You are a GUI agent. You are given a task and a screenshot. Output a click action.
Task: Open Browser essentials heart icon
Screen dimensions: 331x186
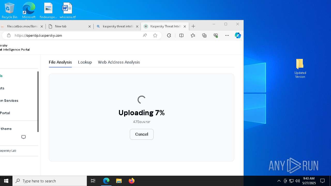(216, 35)
